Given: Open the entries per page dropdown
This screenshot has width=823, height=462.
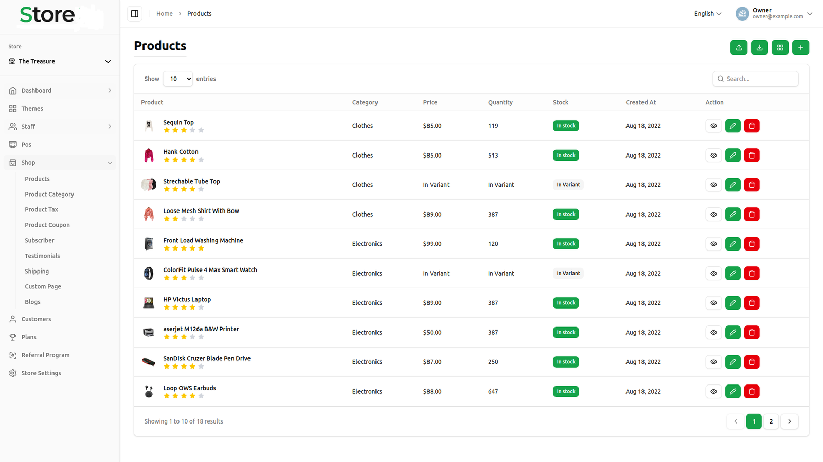Looking at the screenshot, I should click(x=177, y=79).
